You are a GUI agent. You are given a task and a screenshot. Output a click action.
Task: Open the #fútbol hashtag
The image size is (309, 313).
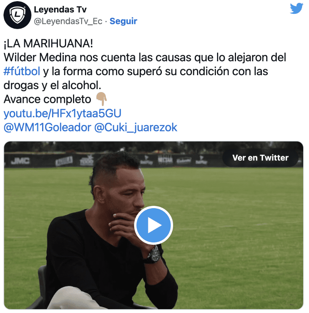tap(22, 71)
